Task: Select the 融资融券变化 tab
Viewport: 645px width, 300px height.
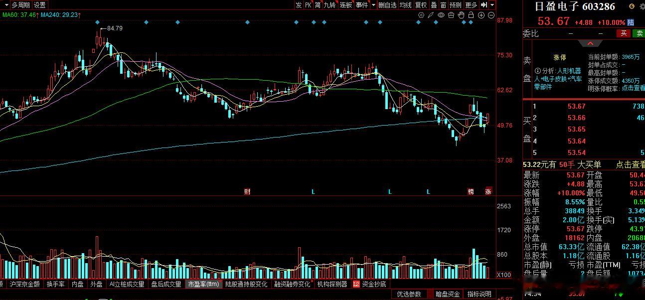Action: coord(292,284)
